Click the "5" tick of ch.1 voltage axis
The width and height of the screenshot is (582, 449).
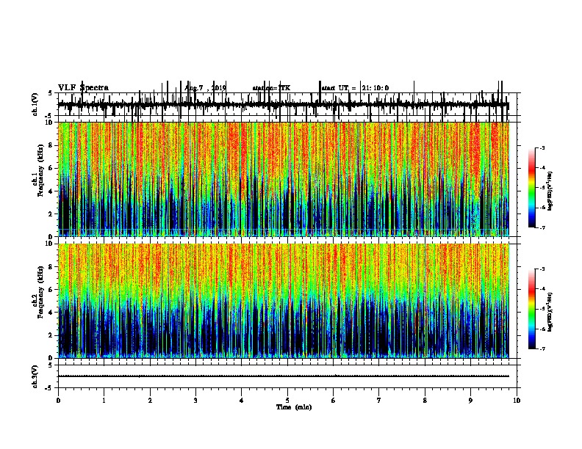tap(50, 93)
